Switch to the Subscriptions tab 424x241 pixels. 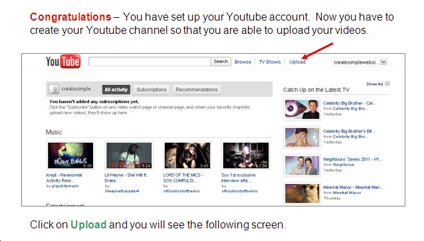coord(152,90)
